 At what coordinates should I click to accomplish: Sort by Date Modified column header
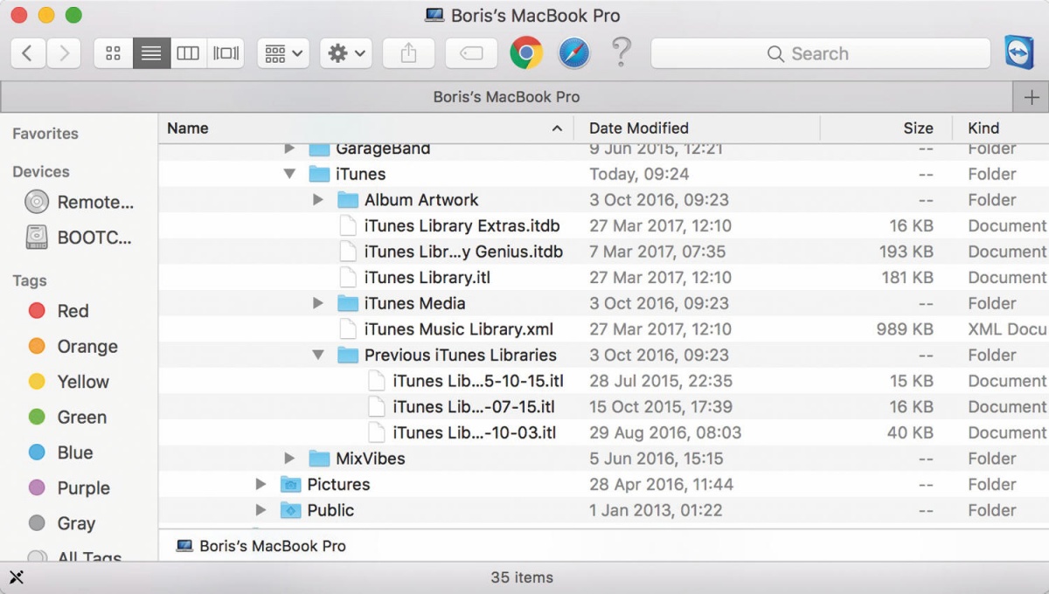tap(697, 128)
